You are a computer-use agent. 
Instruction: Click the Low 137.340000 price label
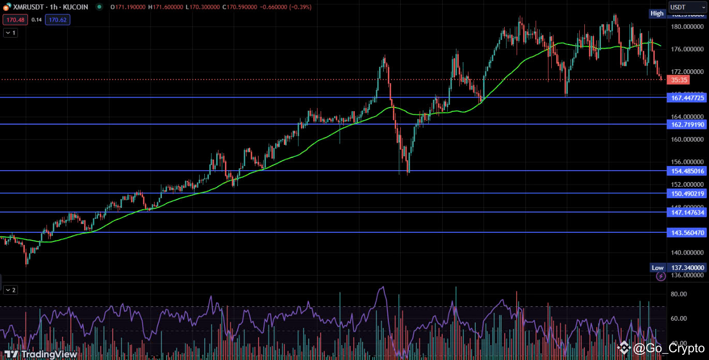tap(678, 267)
